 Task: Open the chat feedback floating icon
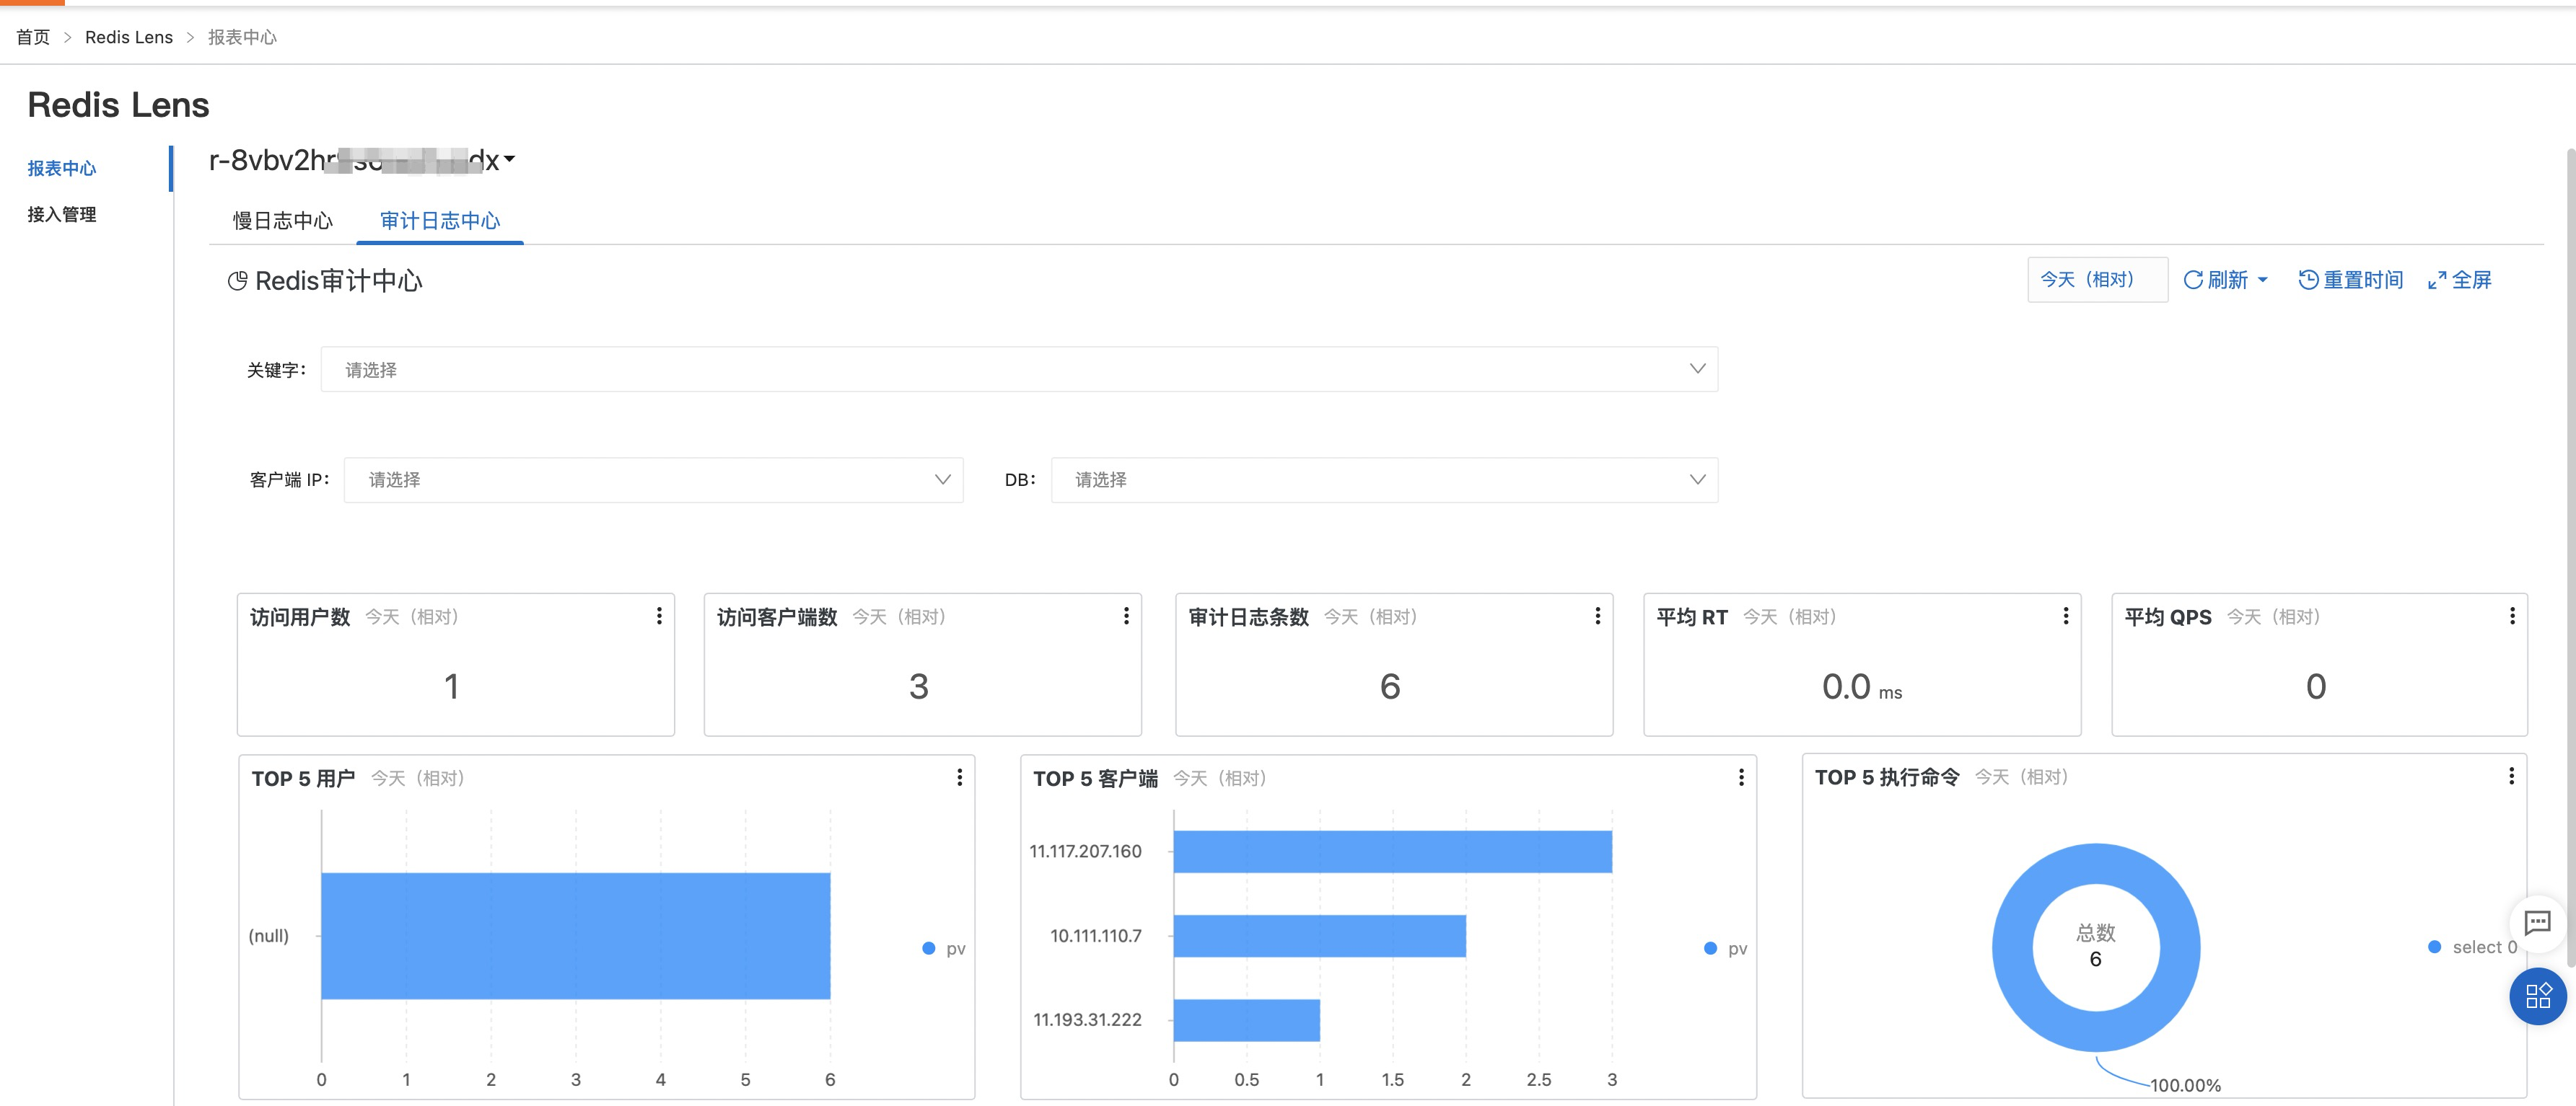click(x=2537, y=922)
